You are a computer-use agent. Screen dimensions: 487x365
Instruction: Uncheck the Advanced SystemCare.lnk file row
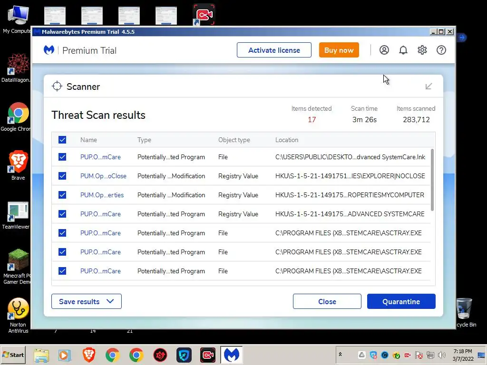(x=62, y=157)
